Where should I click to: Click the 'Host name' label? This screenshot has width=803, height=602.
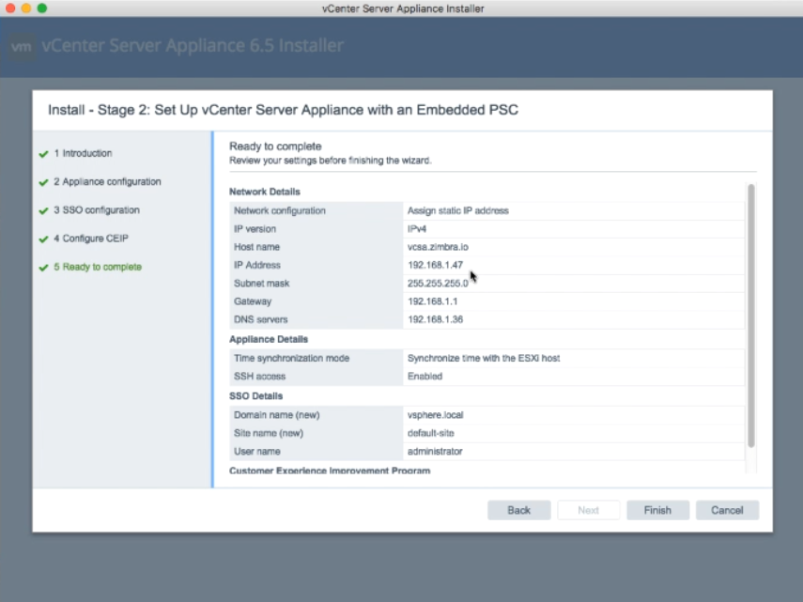click(x=256, y=247)
